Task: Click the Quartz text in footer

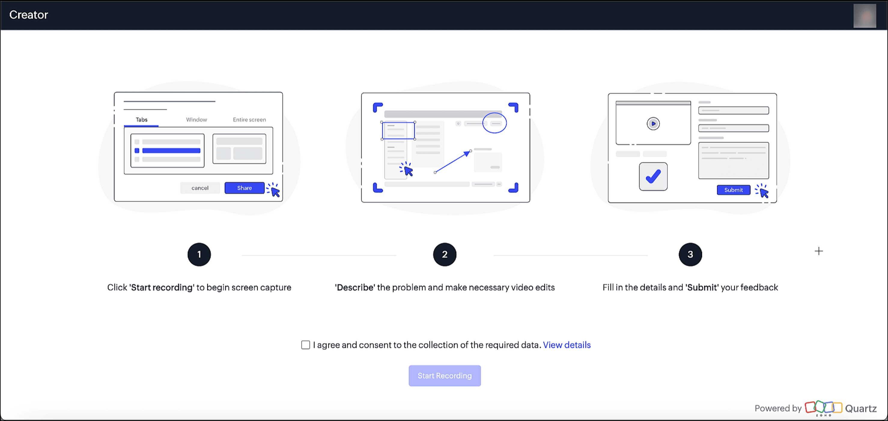Action: (x=860, y=409)
